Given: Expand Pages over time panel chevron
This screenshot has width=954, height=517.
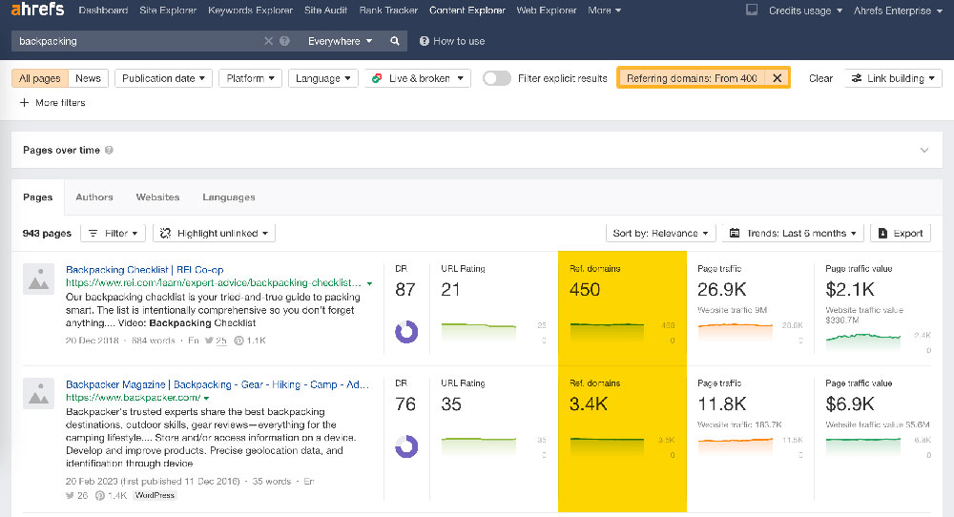Looking at the screenshot, I should tap(924, 150).
